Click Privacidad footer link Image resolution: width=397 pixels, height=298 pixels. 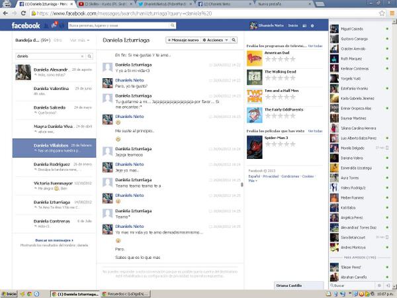pyautogui.click(x=271, y=176)
